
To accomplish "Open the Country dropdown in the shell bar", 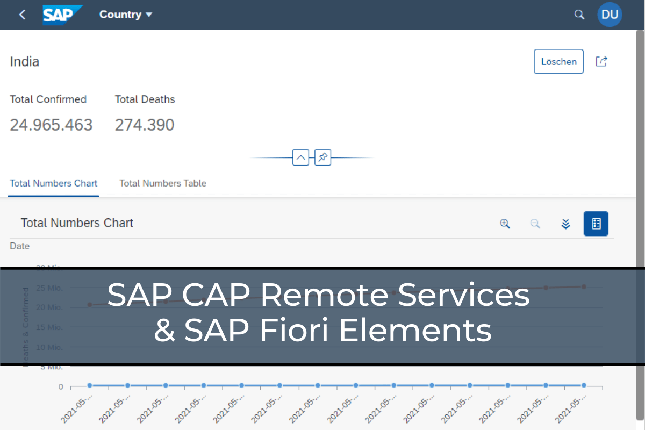I will 126,15.
